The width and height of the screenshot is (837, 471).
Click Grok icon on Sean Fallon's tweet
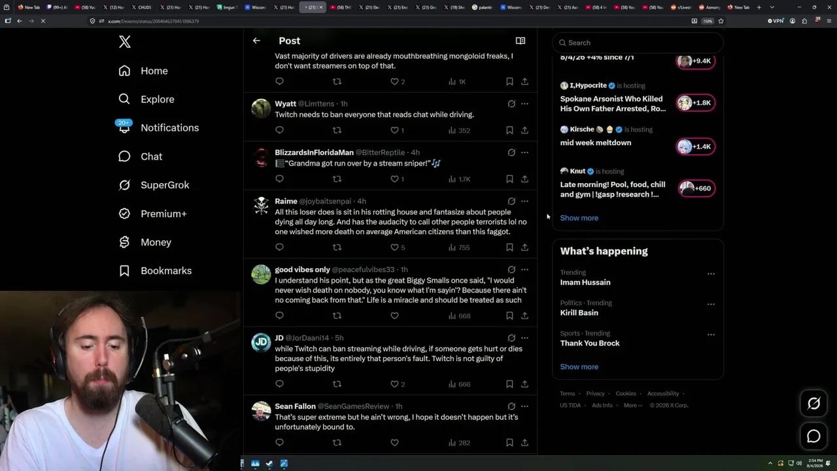coord(511,406)
